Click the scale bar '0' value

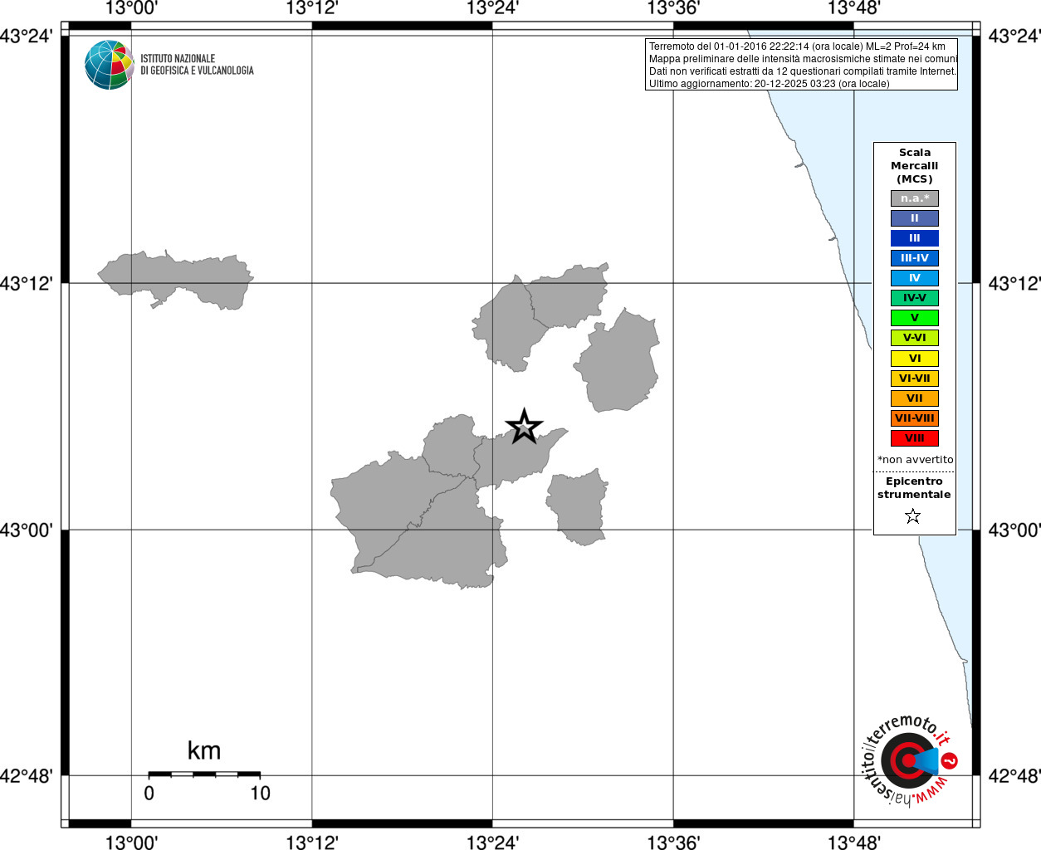tap(149, 794)
